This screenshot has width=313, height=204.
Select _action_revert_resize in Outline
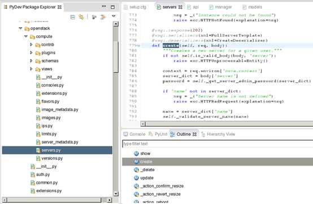point(157,194)
